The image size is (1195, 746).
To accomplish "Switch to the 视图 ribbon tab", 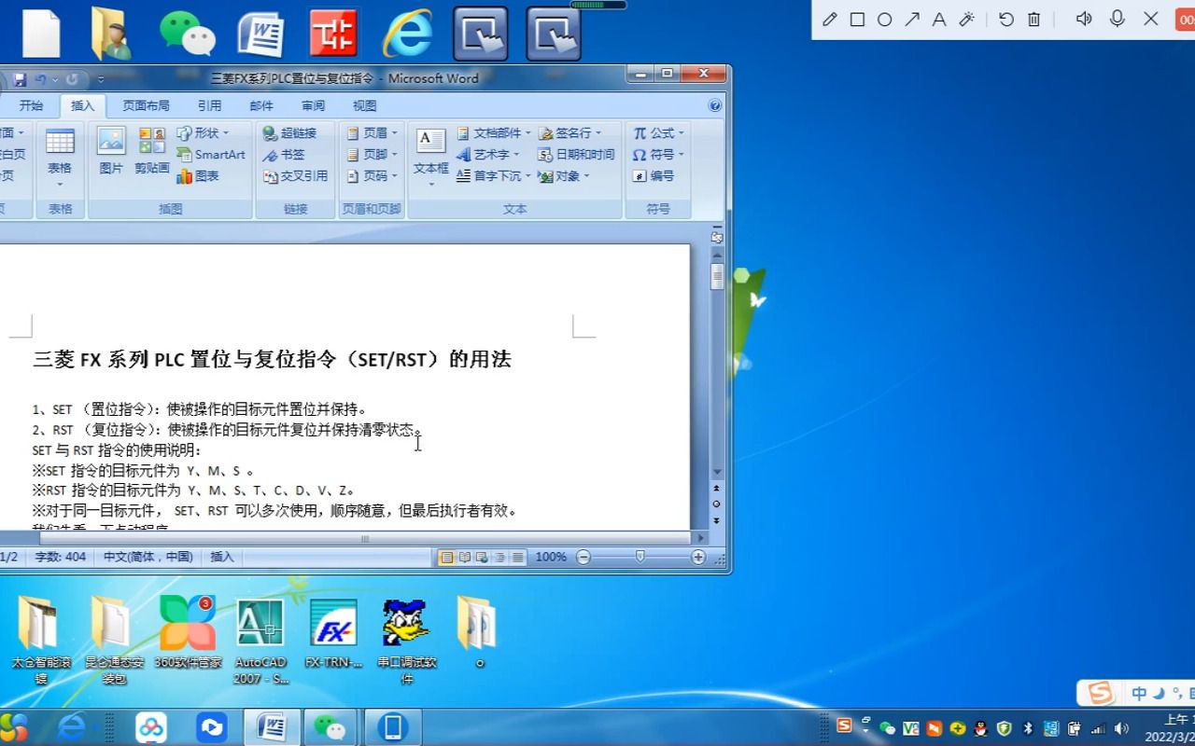I will pyautogui.click(x=365, y=106).
